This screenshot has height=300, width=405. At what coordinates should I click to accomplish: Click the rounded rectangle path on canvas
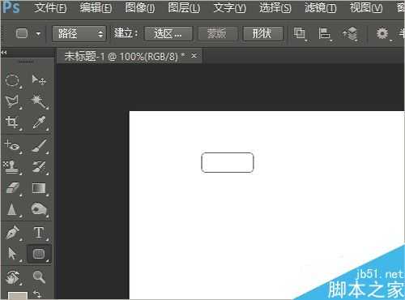[228, 162]
